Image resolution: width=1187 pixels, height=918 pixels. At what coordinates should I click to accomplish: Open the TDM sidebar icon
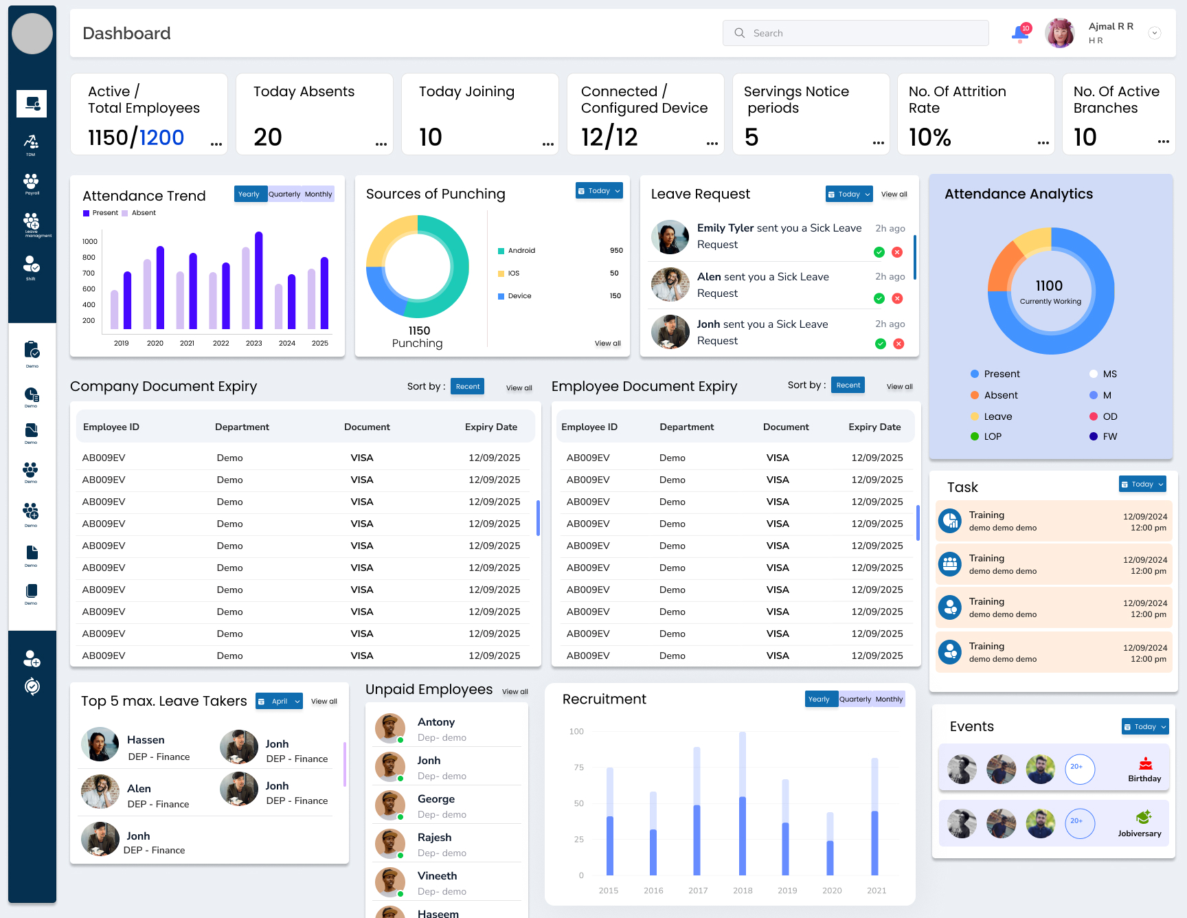tap(31, 144)
